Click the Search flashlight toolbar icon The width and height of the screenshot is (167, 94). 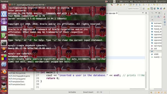[x=124, y=5]
